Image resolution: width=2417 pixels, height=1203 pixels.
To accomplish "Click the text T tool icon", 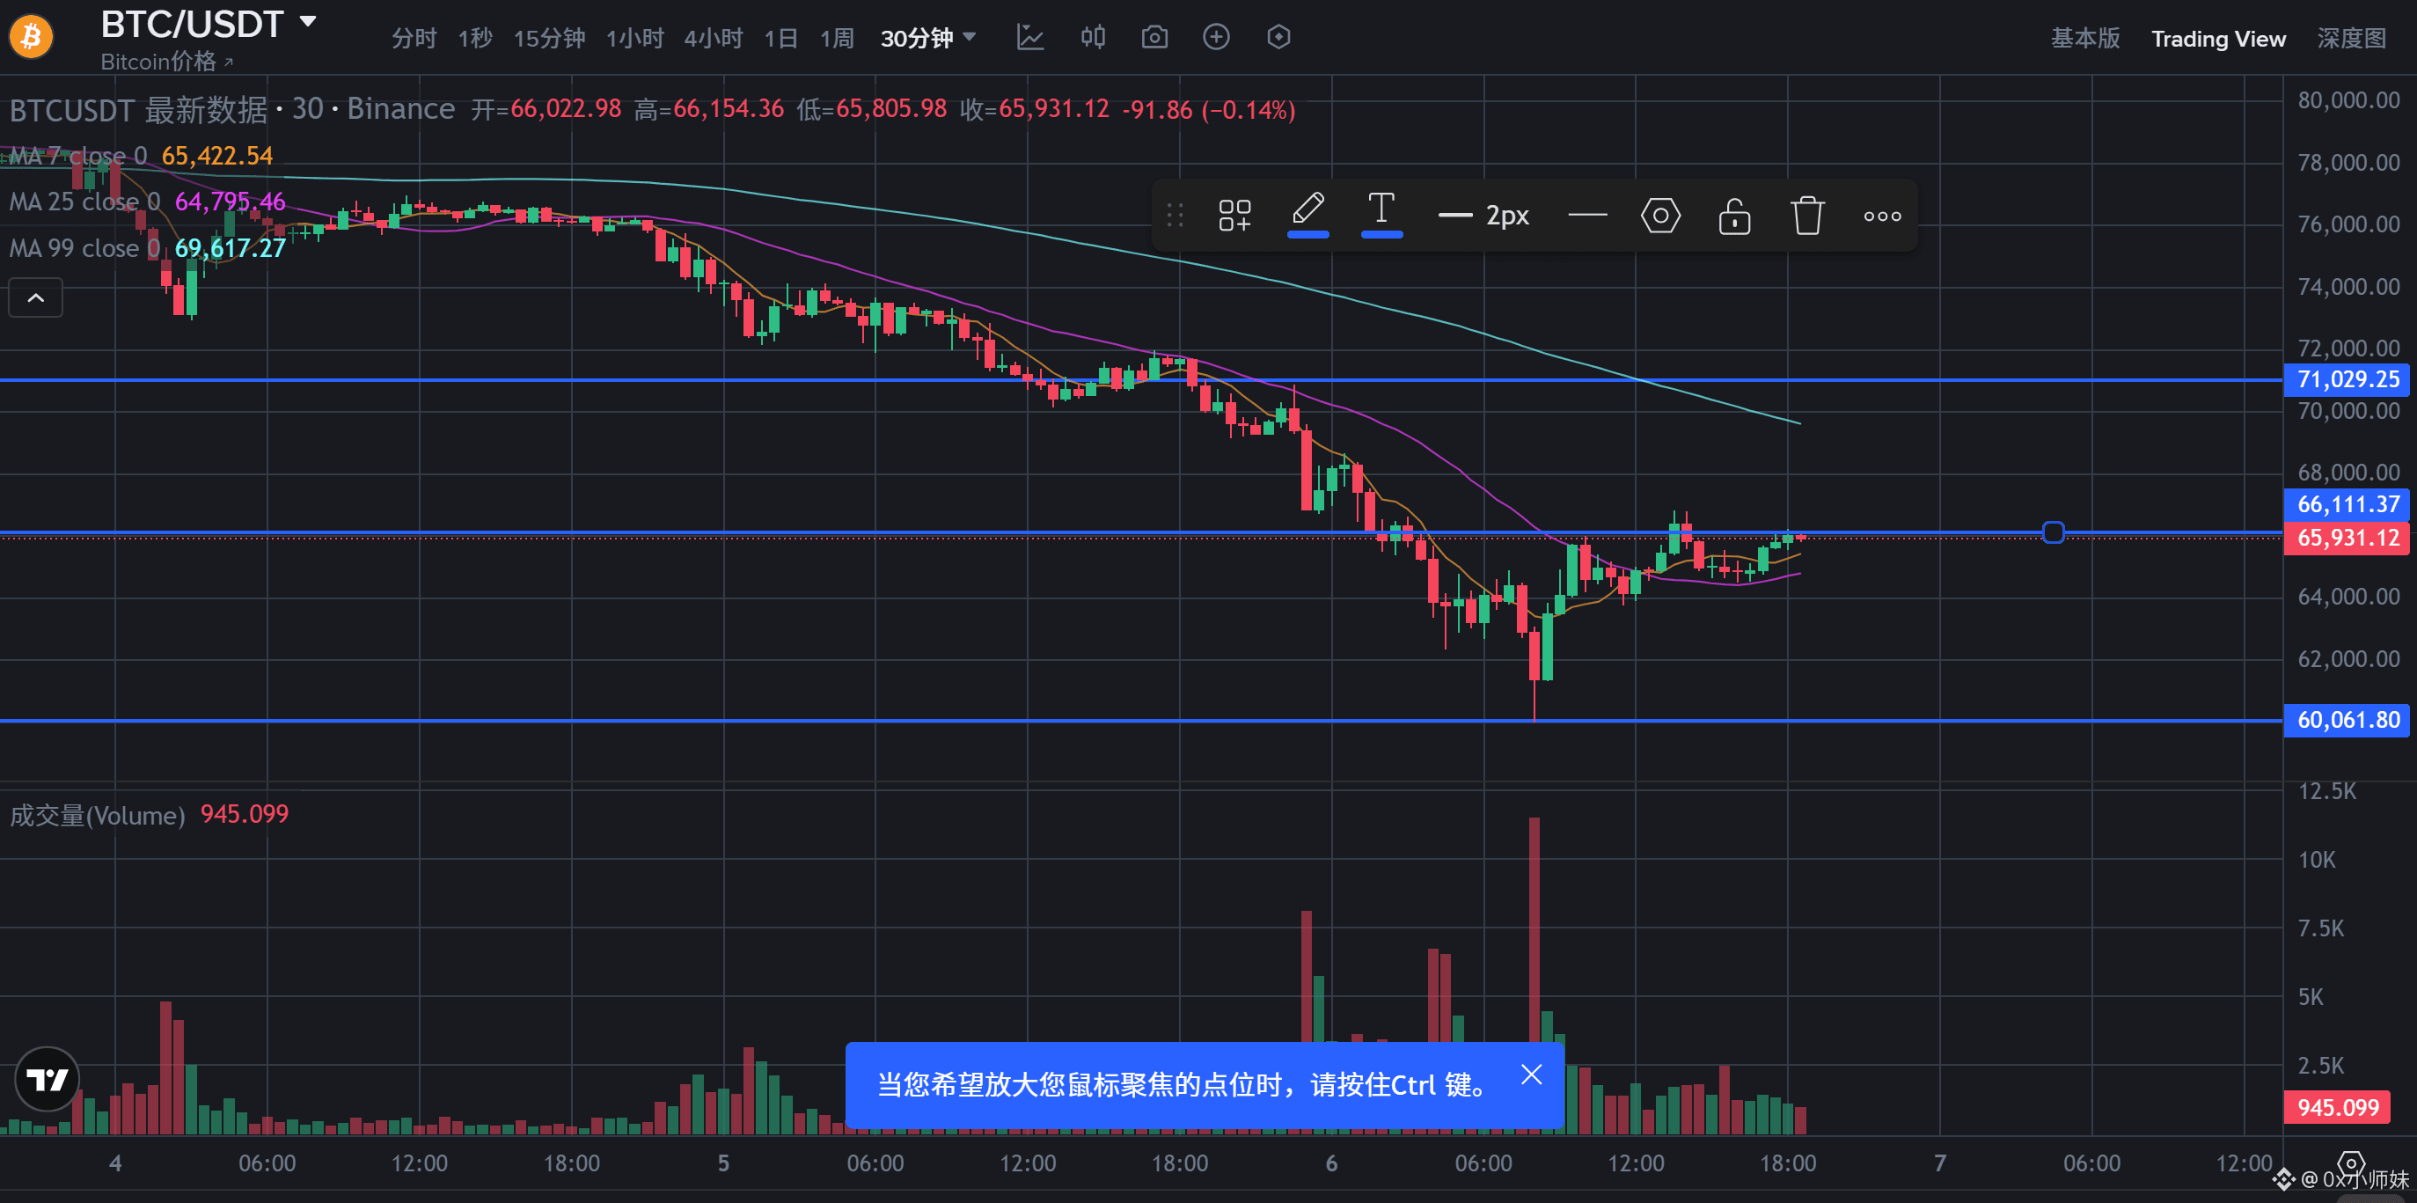I will click(x=1381, y=210).
